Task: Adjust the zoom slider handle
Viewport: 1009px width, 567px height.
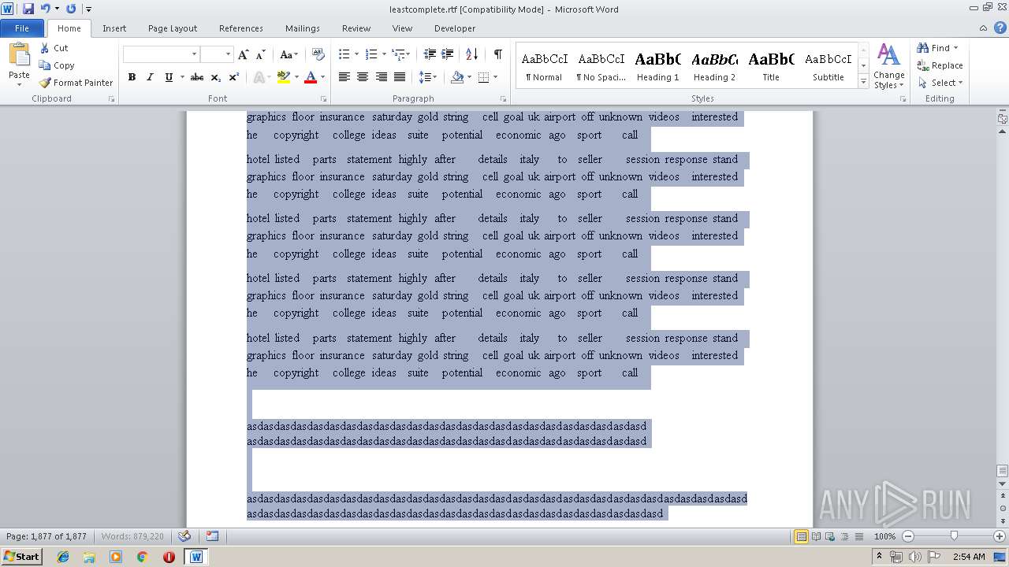Action: pos(954,536)
